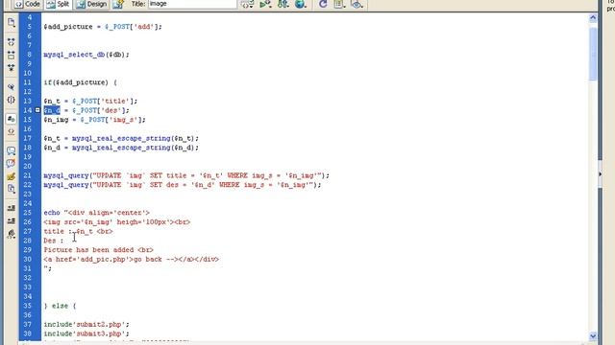Click line number 21 in gutter
Screen dimensions: 615x345
click(28, 175)
